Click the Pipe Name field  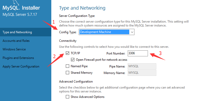click(142, 66)
